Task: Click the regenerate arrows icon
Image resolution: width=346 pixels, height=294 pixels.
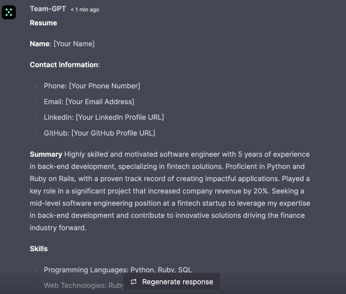Action: coord(133,282)
